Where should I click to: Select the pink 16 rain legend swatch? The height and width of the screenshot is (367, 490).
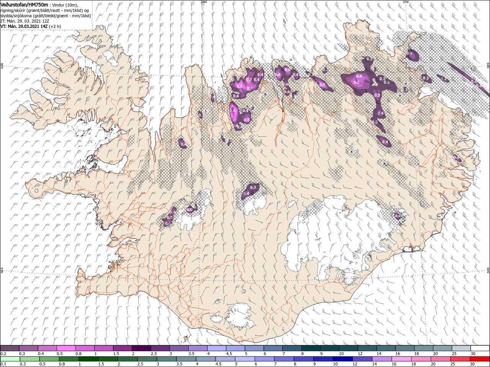coord(401,359)
